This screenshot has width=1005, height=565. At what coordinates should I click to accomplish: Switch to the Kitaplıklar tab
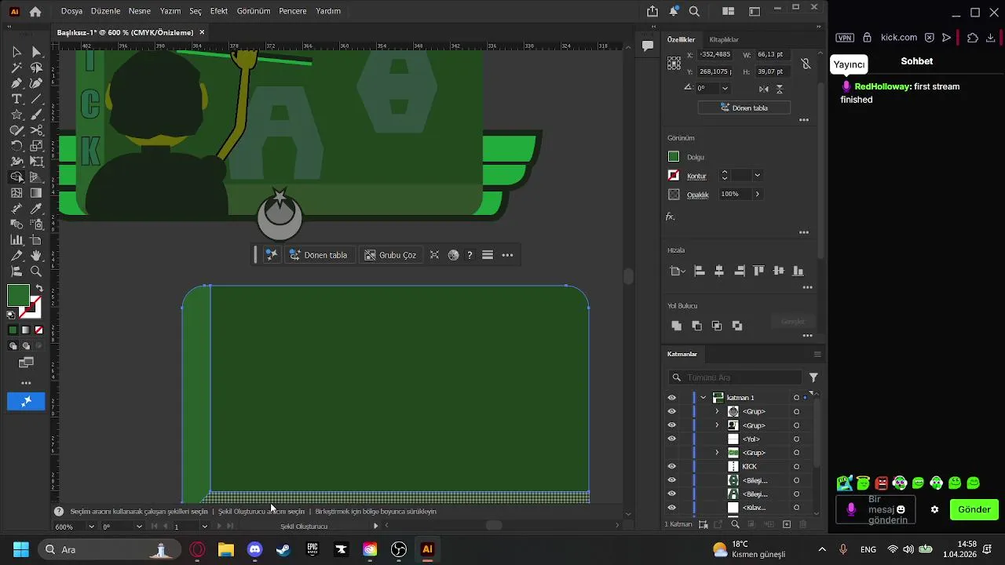click(x=723, y=39)
